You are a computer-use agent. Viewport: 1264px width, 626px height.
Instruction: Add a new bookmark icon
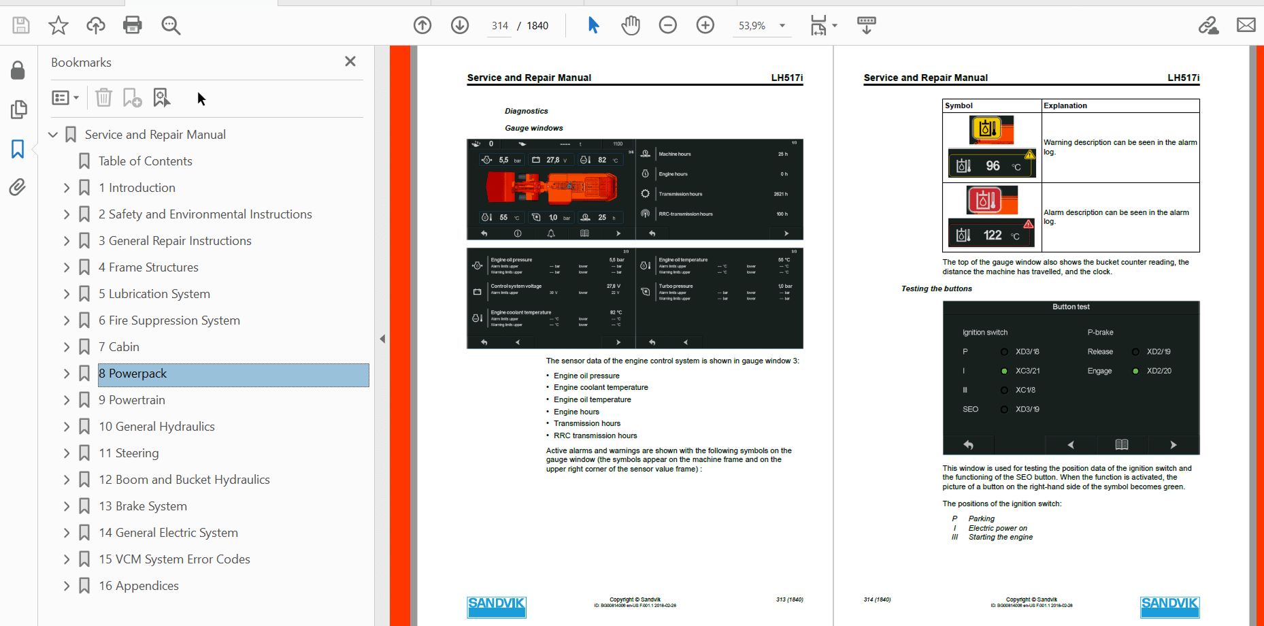(x=132, y=98)
